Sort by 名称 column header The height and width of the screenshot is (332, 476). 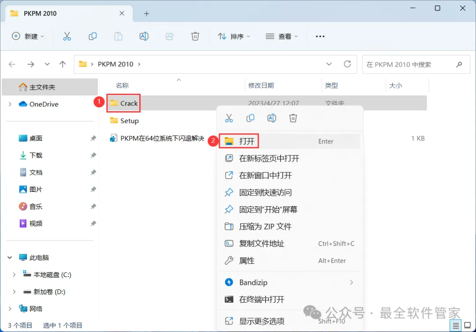(123, 85)
